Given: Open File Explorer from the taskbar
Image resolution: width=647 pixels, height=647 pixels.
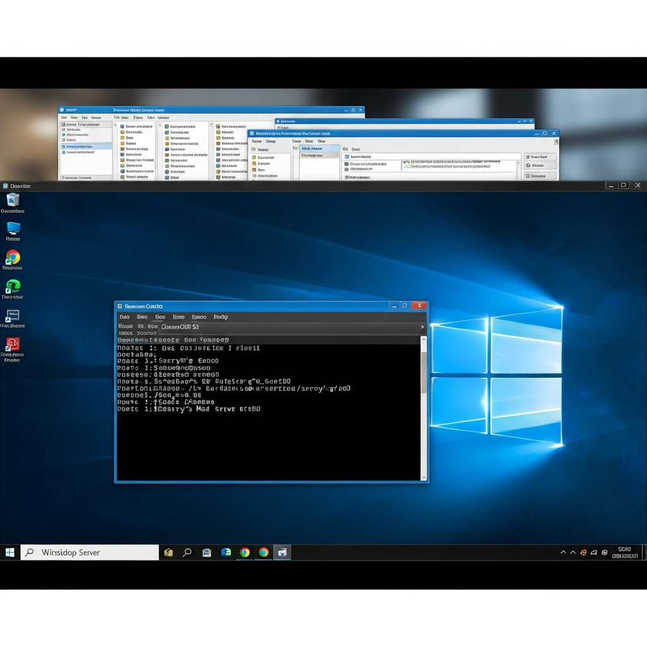Looking at the screenshot, I should [168, 552].
